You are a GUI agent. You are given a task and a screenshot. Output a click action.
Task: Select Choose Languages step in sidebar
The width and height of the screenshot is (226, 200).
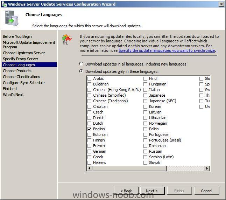[29, 65]
